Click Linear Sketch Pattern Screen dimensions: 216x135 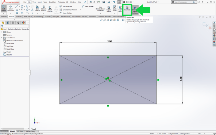coord(68,10)
